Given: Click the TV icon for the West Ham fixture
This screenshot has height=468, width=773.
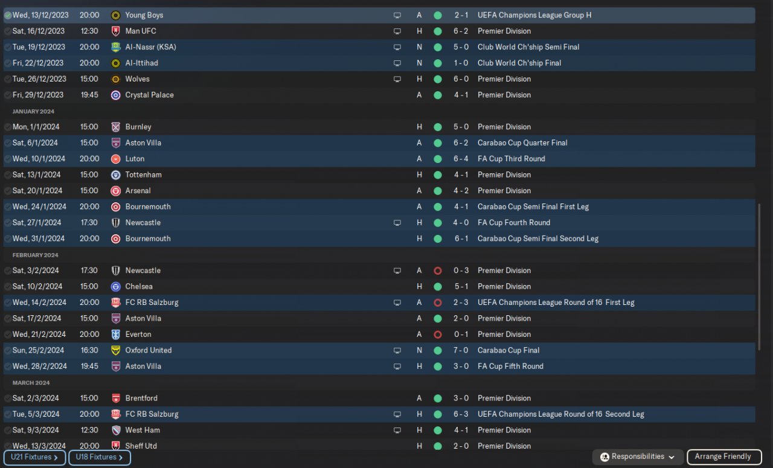Looking at the screenshot, I should pyautogui.click(x=397, y=431).
